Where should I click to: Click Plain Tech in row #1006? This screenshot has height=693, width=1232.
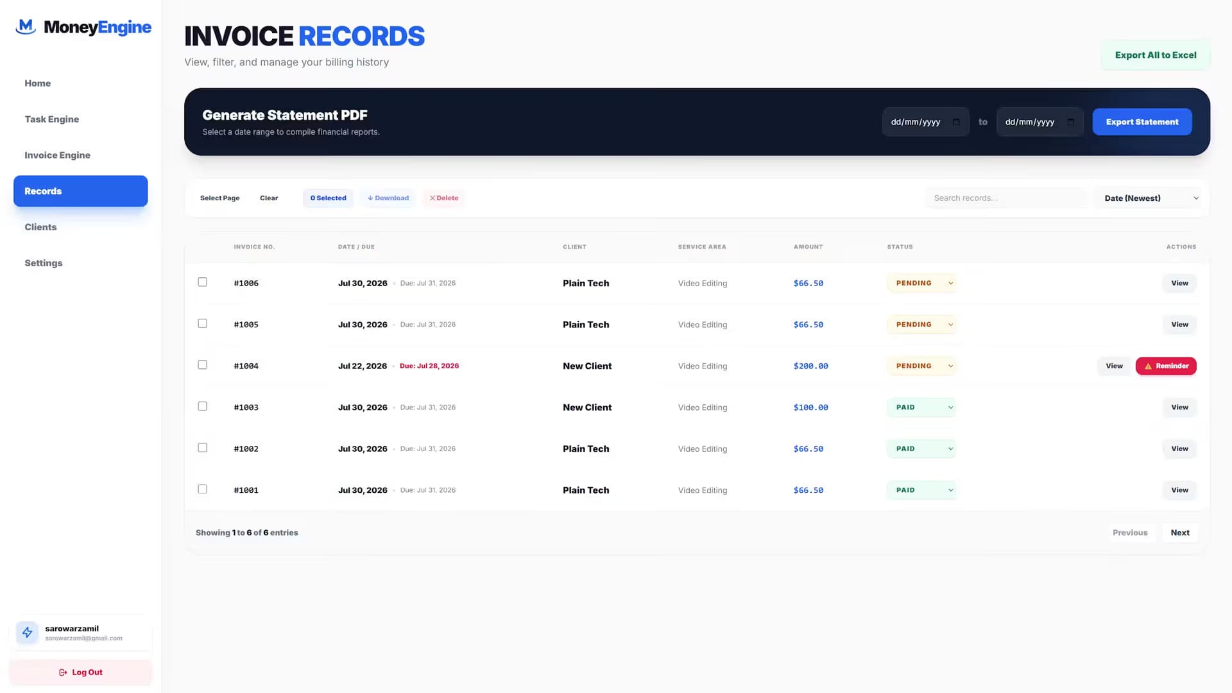[x=586, y=283]
